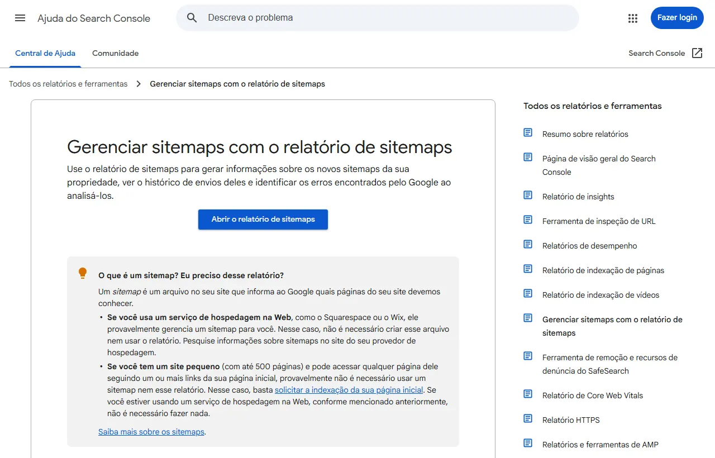Open Relatório de Core Web Vitals article
Screen dimensions: 715x458
pos(593,395)
